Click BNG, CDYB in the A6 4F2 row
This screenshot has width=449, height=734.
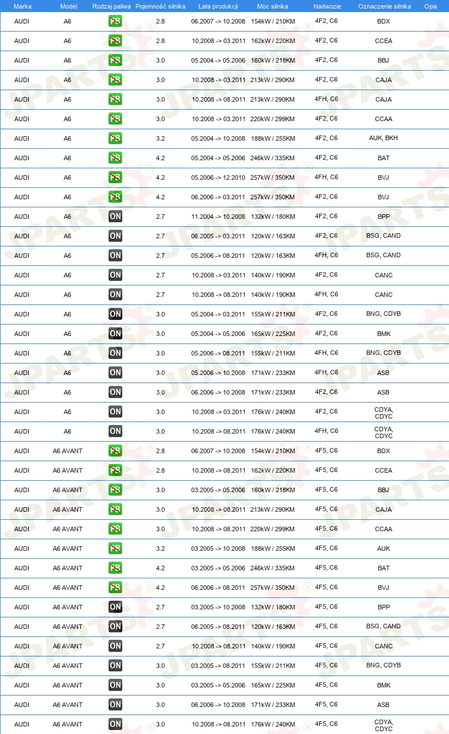pyautogui.click(x=384, y=314)
